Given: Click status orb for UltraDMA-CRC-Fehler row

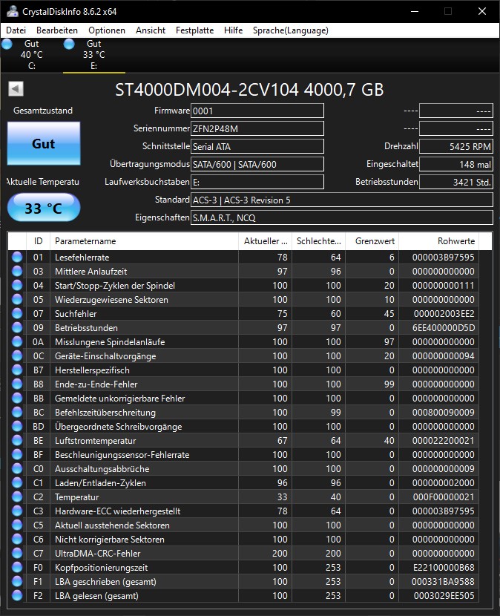Looking at the screenshot, I should [17, 553].
